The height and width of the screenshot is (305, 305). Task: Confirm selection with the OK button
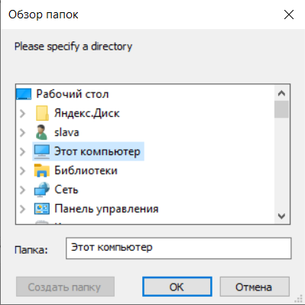177,287
